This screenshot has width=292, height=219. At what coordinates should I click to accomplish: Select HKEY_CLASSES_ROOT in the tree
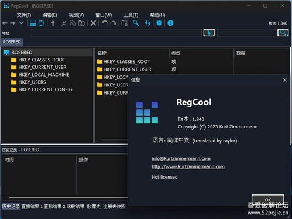pos(42,60)
